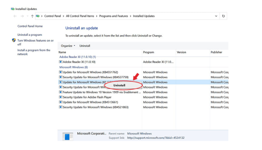Open the Organize dropdown menu
Viewport: 262px width, 150px height.
(68, 46)
